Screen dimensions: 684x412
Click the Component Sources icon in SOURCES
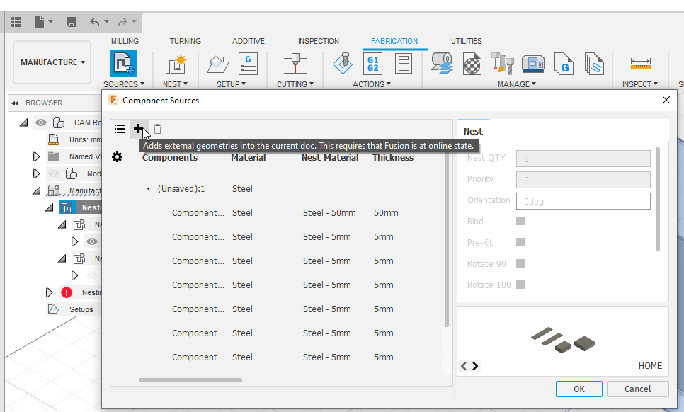tap(123, 64)
